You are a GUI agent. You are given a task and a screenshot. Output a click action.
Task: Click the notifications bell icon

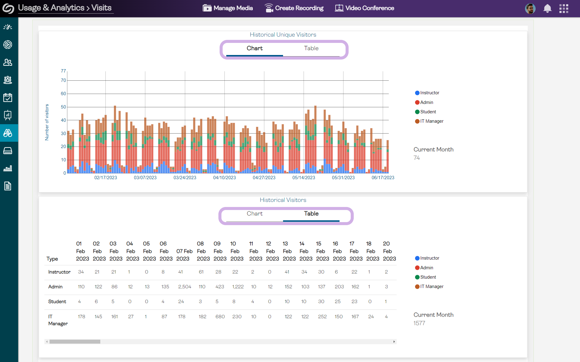[x=547, y=8]
